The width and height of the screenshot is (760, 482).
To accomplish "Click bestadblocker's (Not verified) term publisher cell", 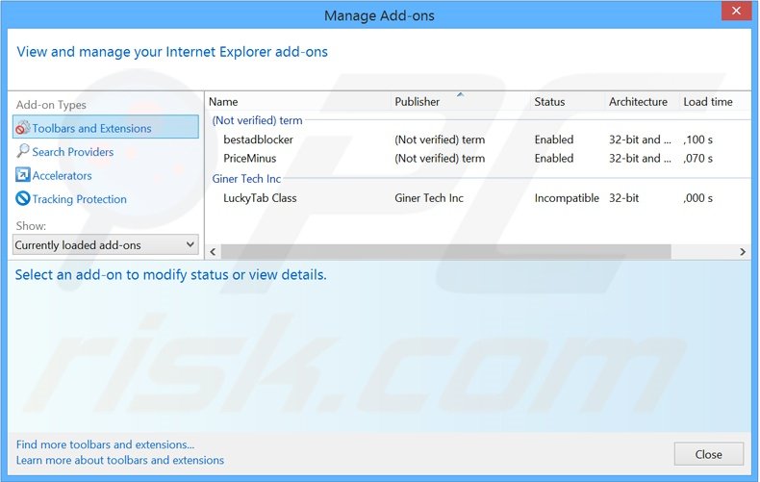I will click(440, 140).
